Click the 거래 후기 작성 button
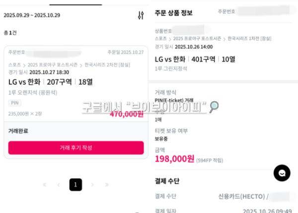The height and width of the screenshot is (213, 298). pyautogui.click(x=75, y=147)
